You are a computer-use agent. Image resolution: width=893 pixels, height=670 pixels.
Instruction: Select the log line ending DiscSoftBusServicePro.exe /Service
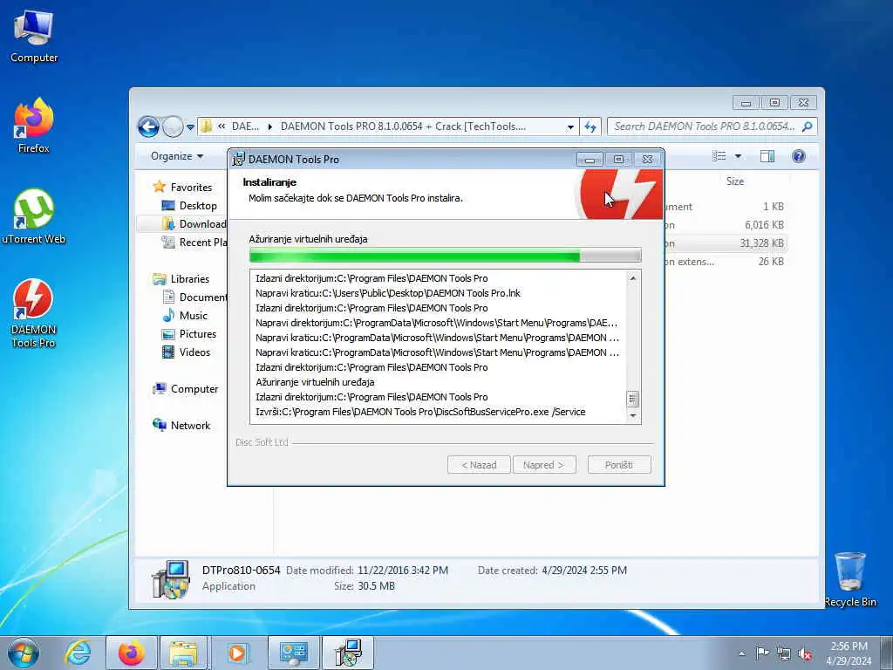point(420,412)
